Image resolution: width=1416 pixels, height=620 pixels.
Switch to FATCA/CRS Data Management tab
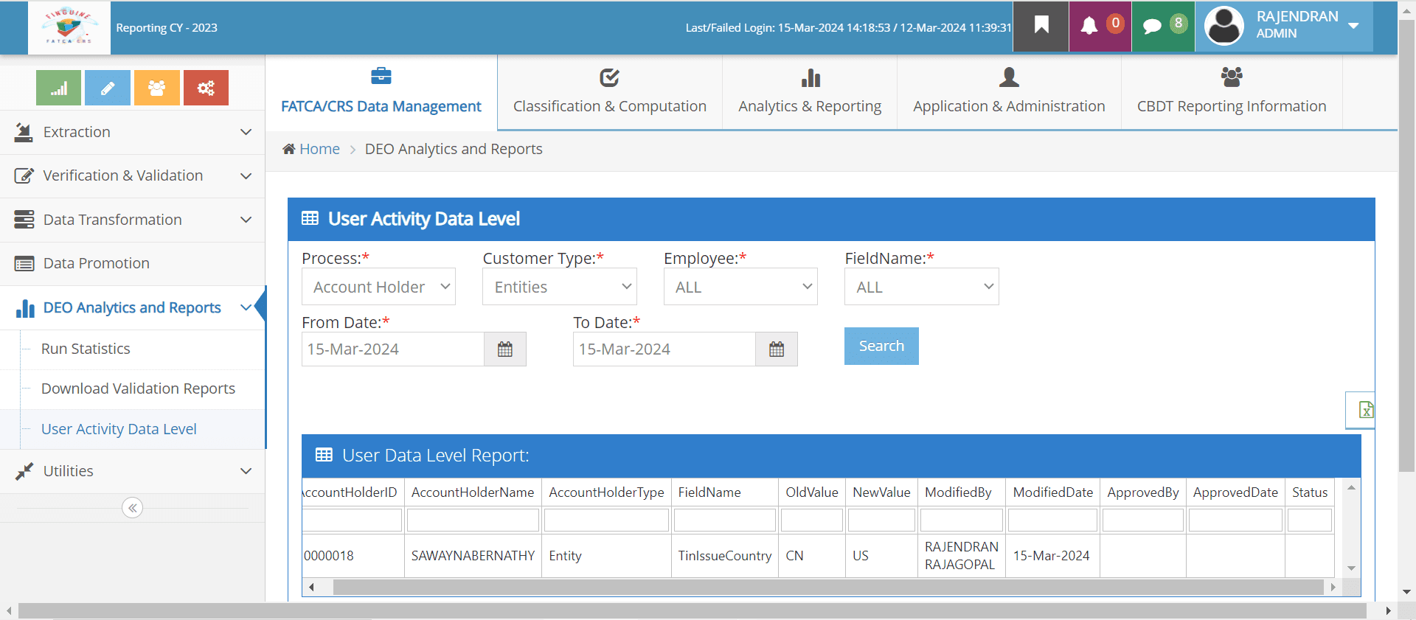(x=381, y=93)
